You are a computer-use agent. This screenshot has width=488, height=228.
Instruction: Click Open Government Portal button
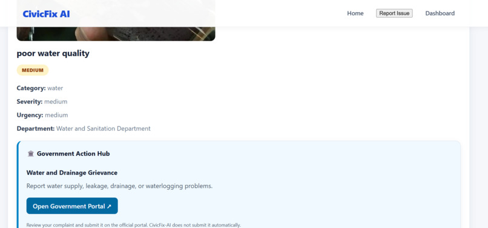(x=72, y=206)
